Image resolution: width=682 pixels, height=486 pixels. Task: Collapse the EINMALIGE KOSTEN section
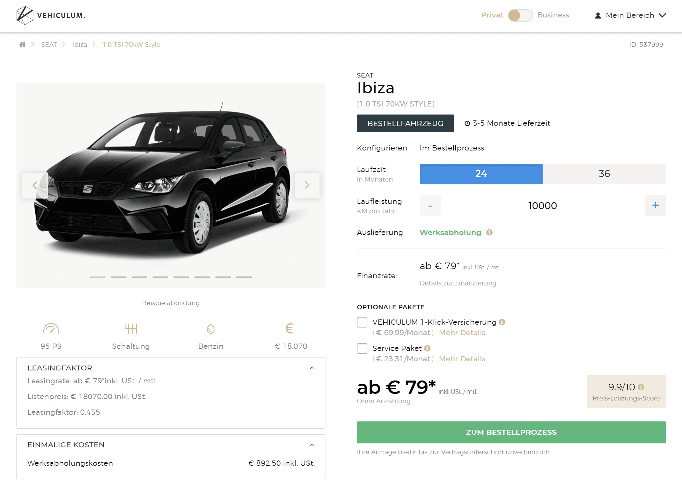(312, 445)
